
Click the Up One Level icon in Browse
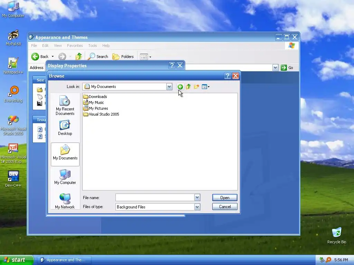click(x=188, y=87)
